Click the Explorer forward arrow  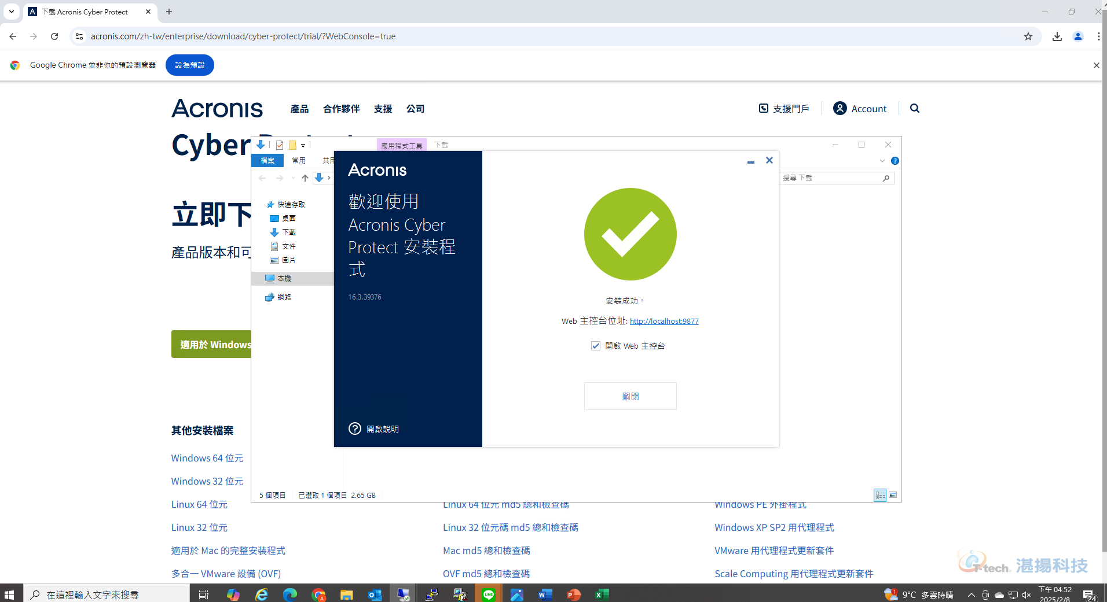click(280, 178)
